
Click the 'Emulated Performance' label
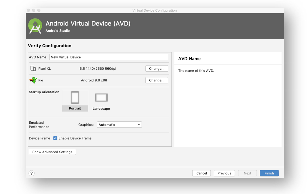click(39, 125)
